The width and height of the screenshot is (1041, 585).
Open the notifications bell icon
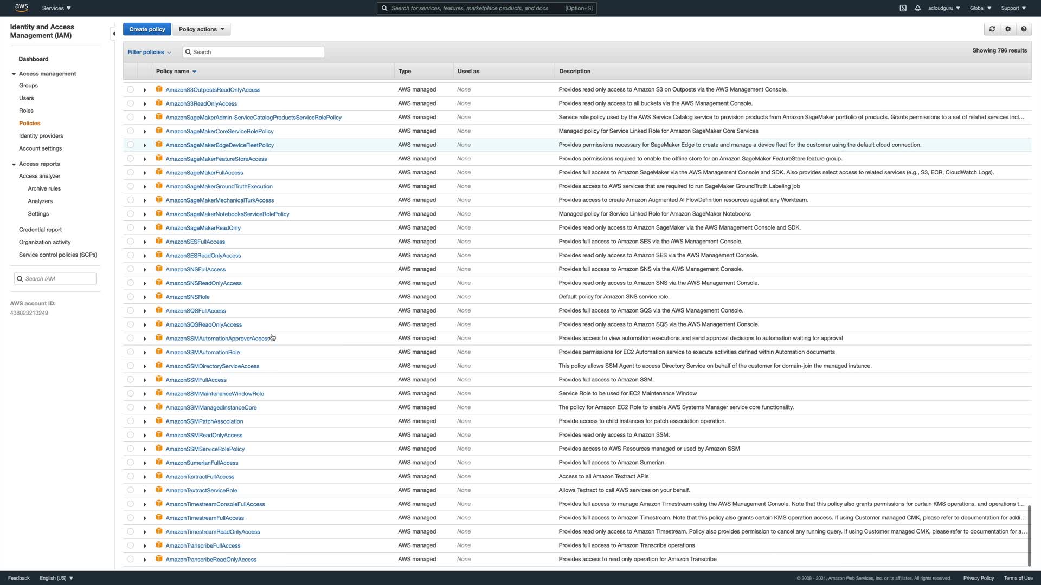(917, 8)
